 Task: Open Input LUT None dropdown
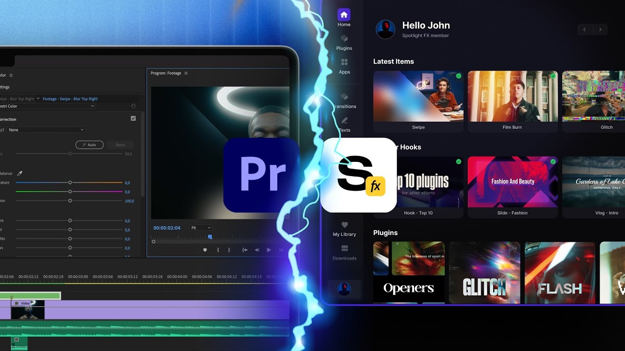point(46,130)
